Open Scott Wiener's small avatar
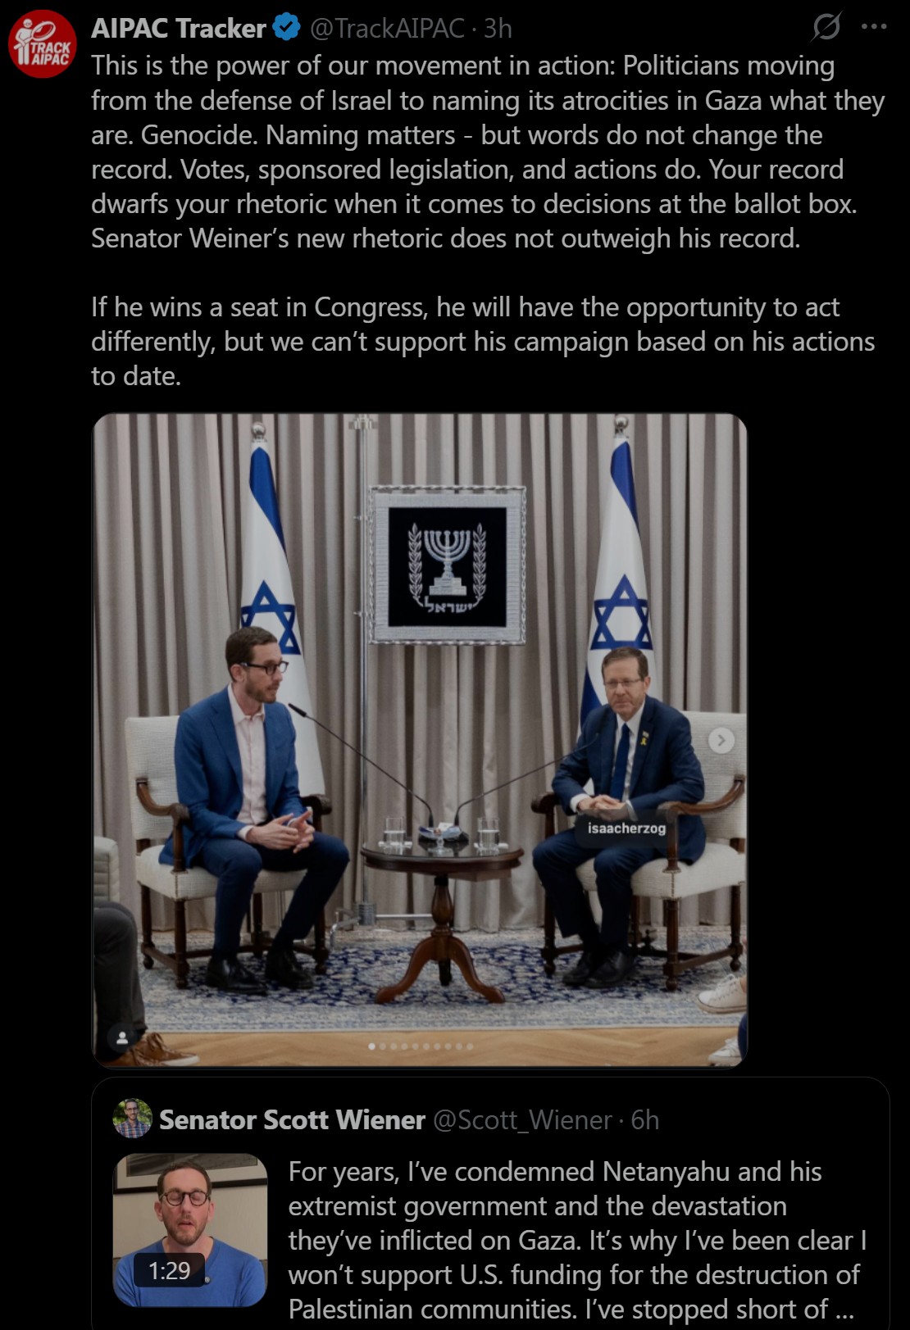The height and width of the screenshot is (1330, 910). pos(133,1119)
